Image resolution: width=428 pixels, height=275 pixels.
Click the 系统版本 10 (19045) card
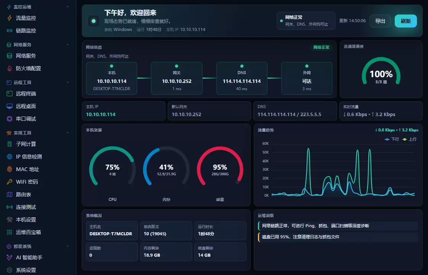(166, 231)
